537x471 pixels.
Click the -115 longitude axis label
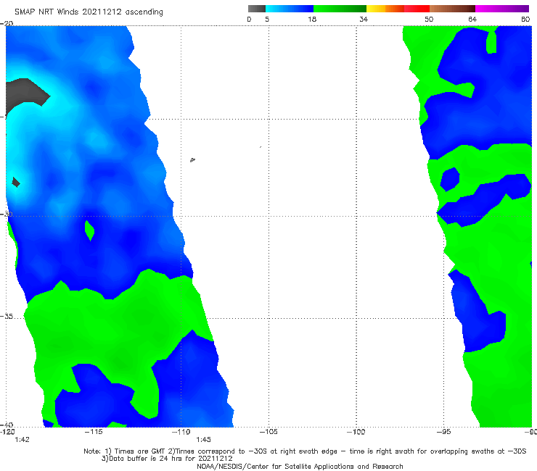(94, 432)
